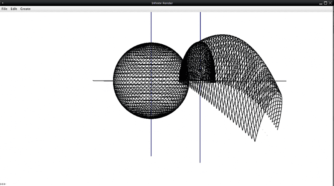Open the File menu

point(4,9)
